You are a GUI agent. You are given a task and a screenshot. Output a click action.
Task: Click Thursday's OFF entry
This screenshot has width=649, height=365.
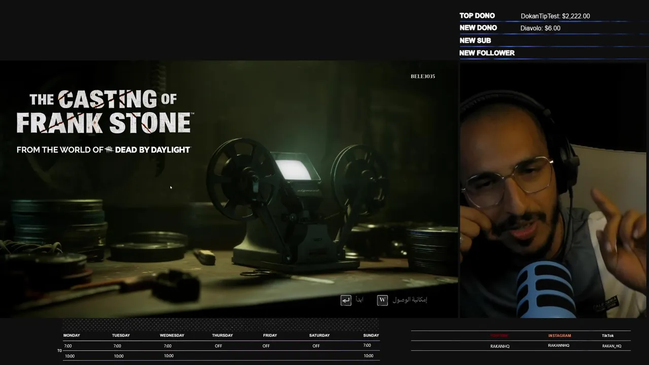pyautogui.click(x=218, y=346)
